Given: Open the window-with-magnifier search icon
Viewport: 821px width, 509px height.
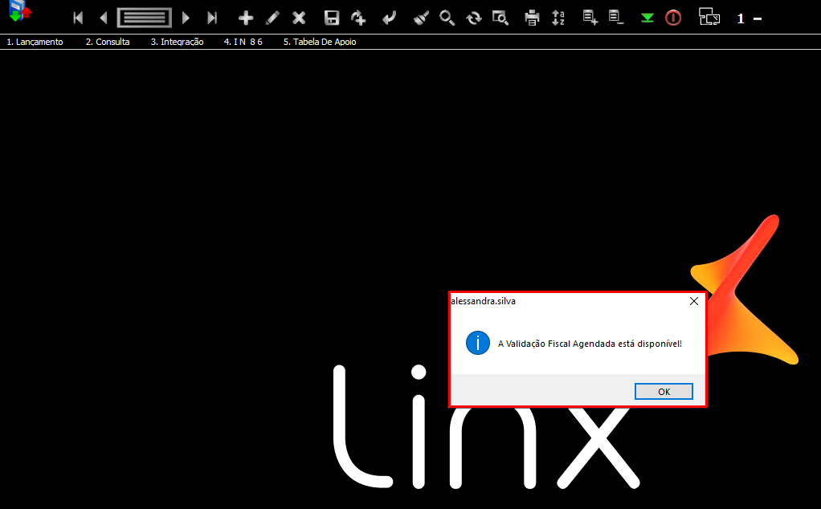Looking at the screenshot, I should pos(500,18).
